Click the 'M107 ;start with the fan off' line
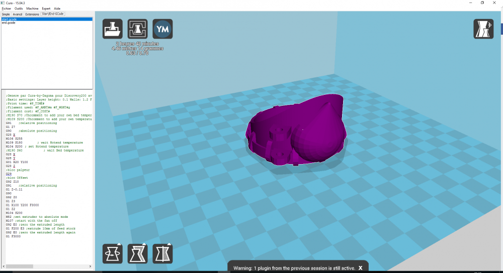This screenshot has width=503, height=273. 31,220
